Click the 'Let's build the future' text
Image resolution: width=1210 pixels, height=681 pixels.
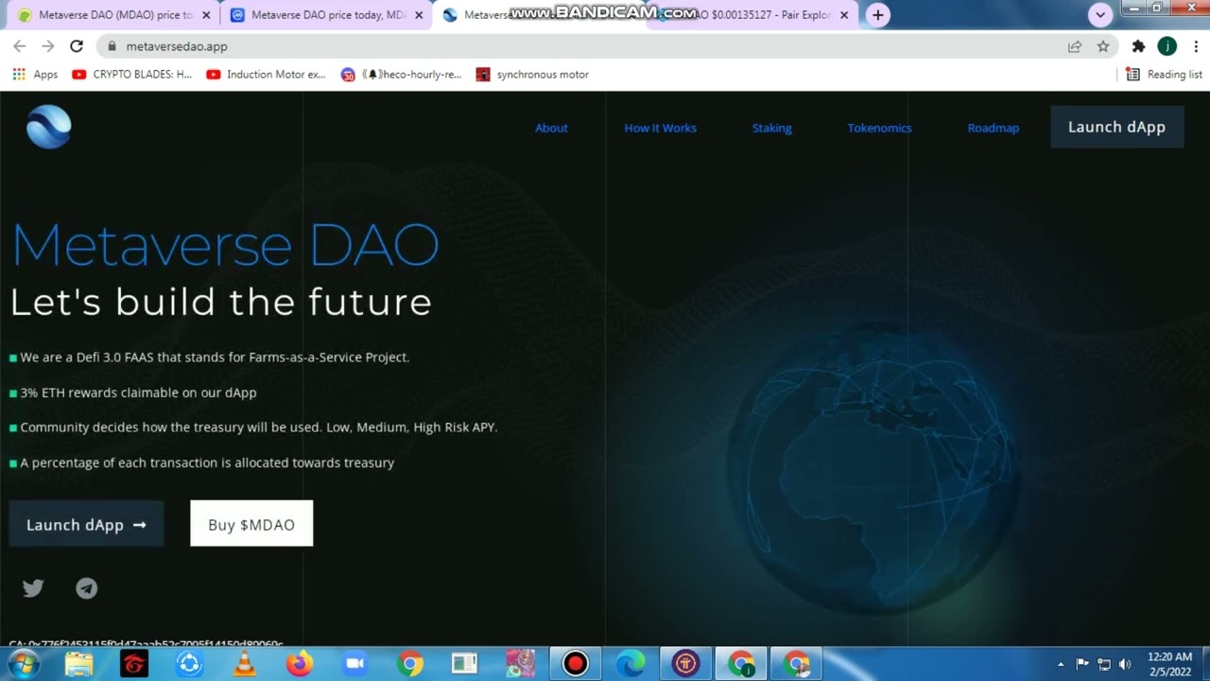point(221,303)
